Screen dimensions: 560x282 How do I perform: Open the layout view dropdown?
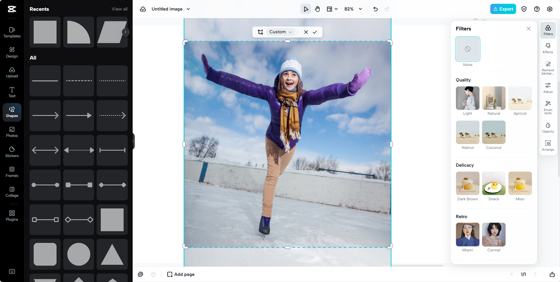point(332,9)
